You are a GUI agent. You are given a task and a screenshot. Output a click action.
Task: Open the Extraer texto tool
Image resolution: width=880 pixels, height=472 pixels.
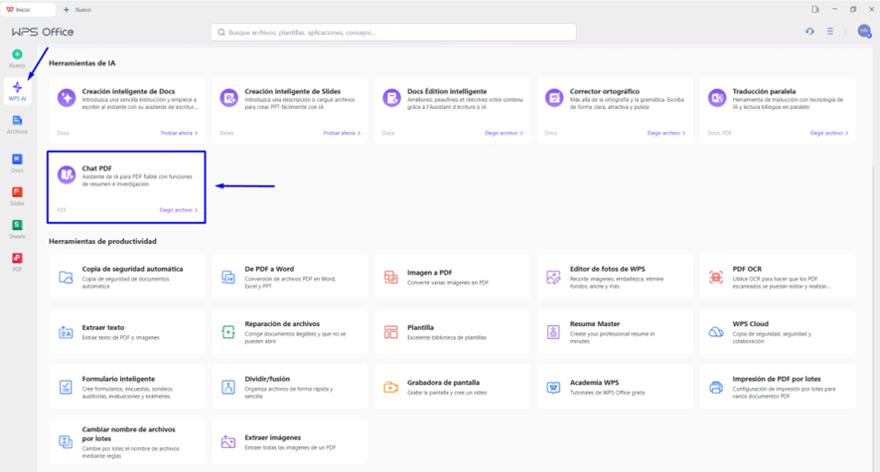coord(127,332)
